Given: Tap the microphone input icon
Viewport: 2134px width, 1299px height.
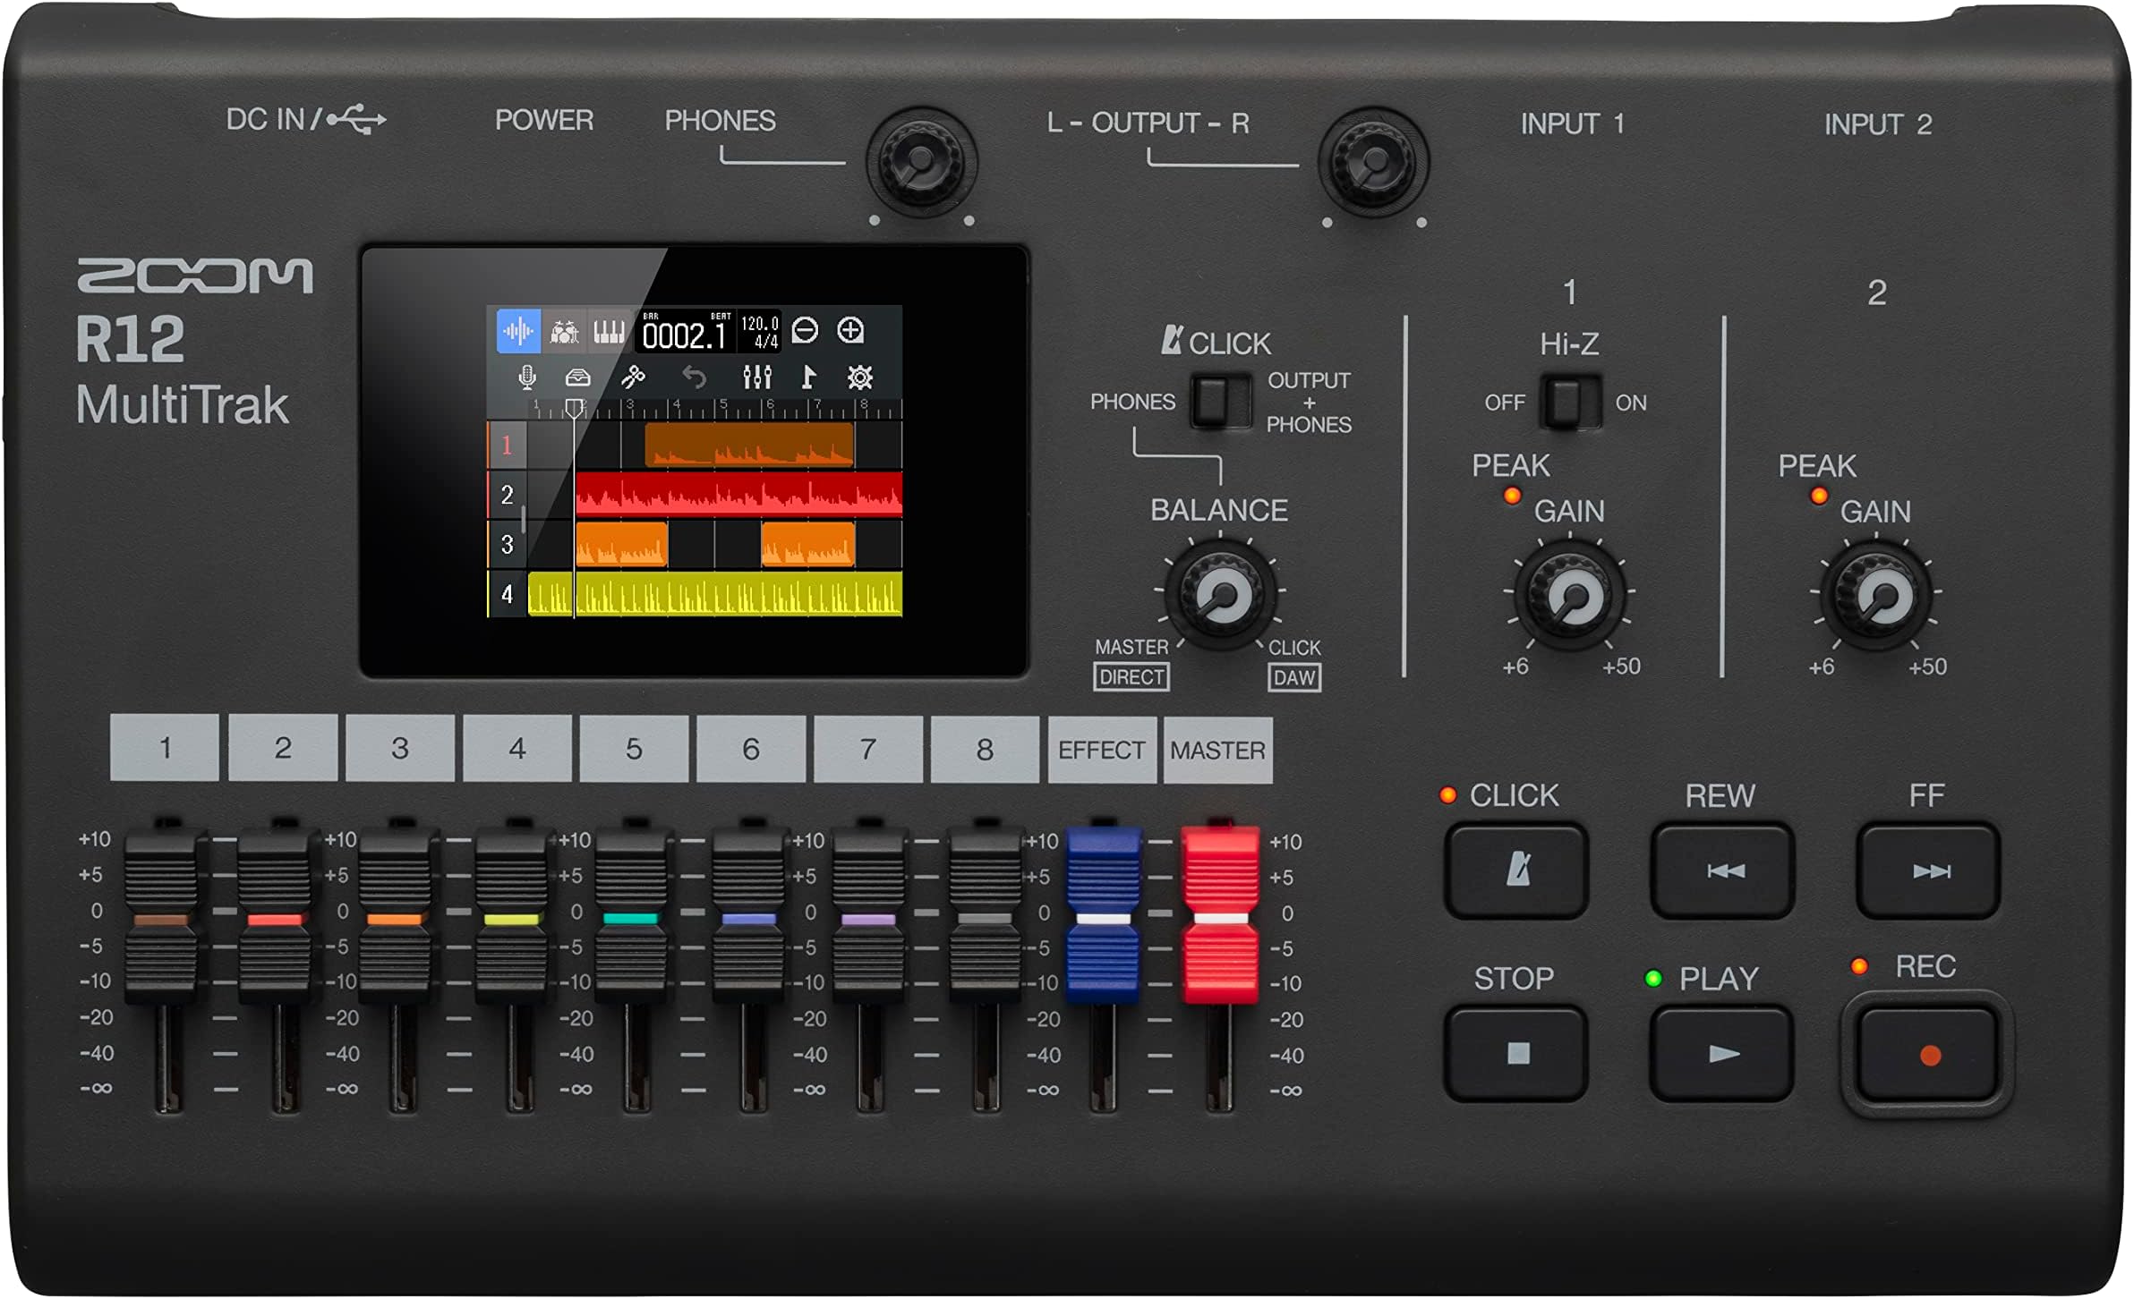Looking at the screenshot, I should [x=527, y=378].
